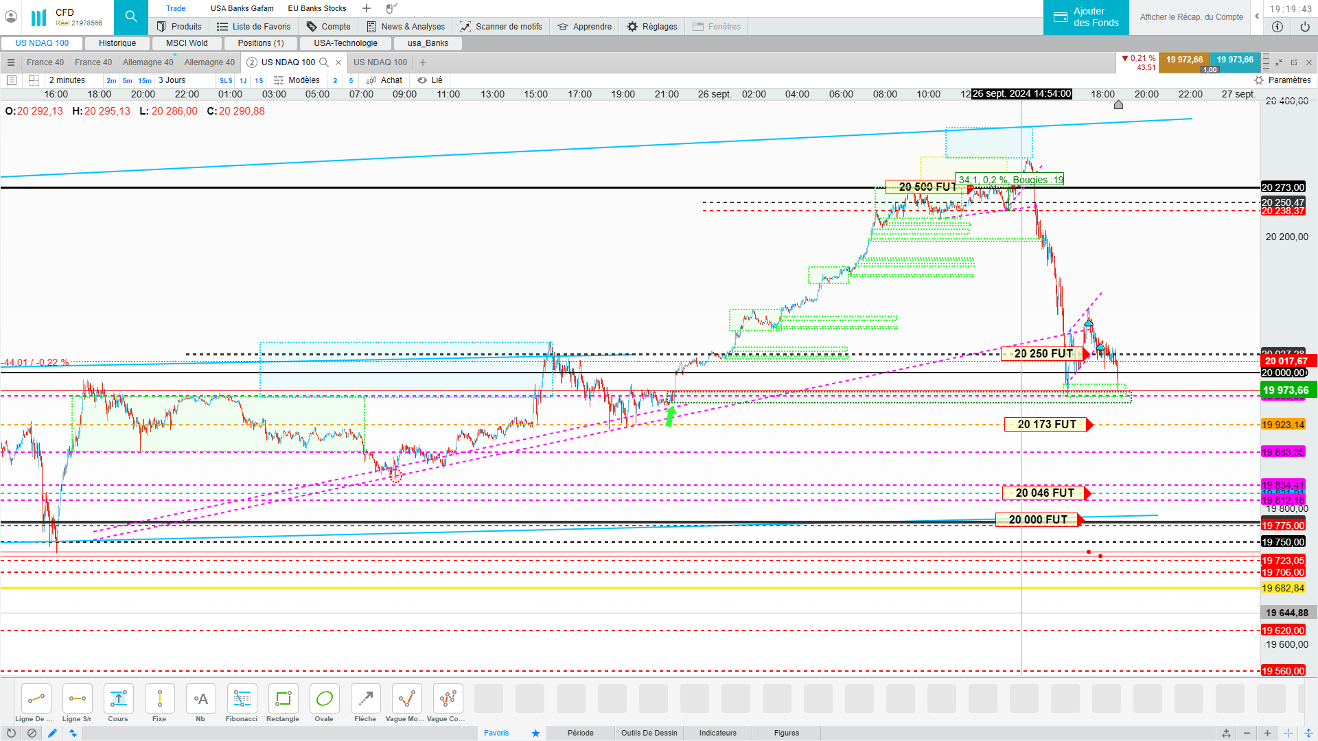This screenshot has height=741, width=1318.
Task: Click the blue pencil edit icon
Action: (x=52, y=733)
